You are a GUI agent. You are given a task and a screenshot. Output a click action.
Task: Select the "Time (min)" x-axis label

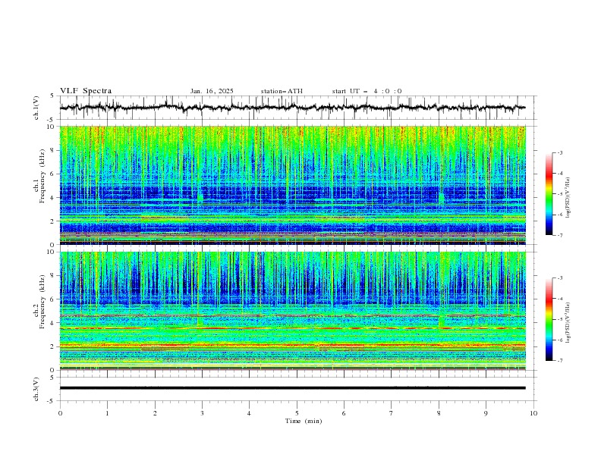pos(304,421)
